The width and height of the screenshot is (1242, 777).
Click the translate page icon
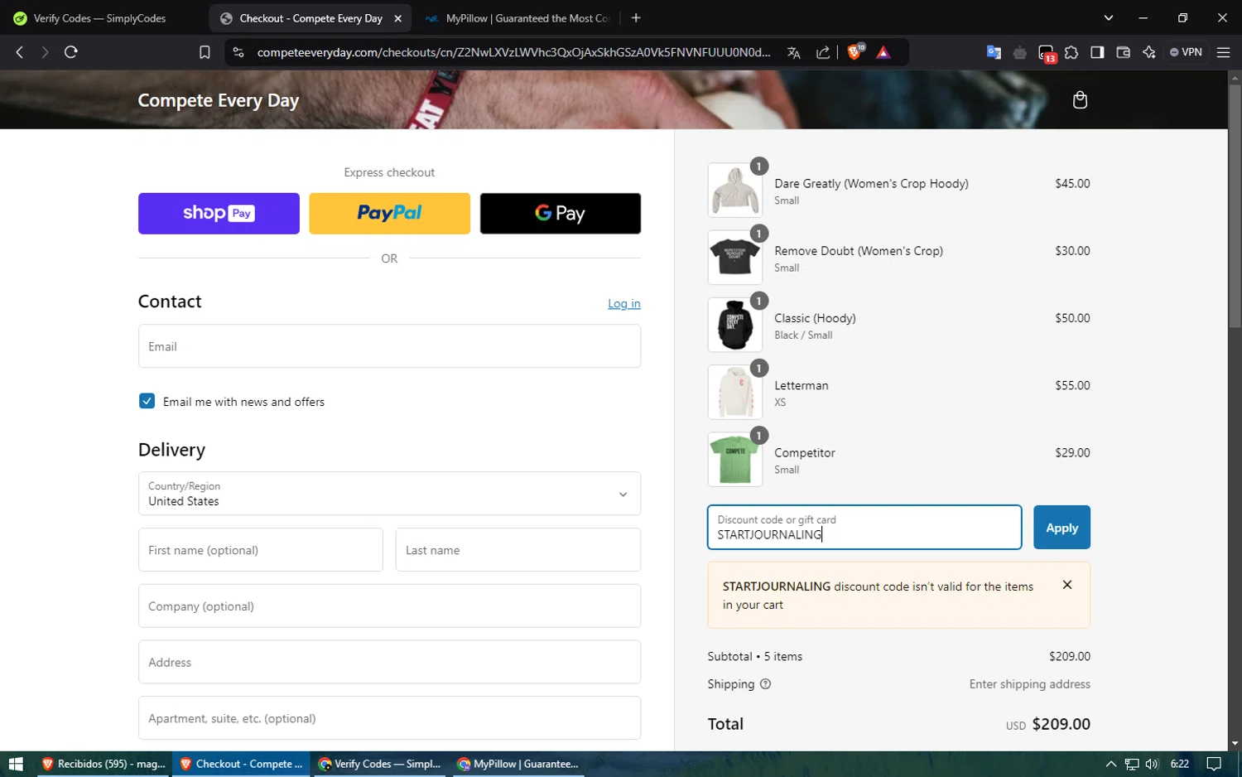point(794,52)
